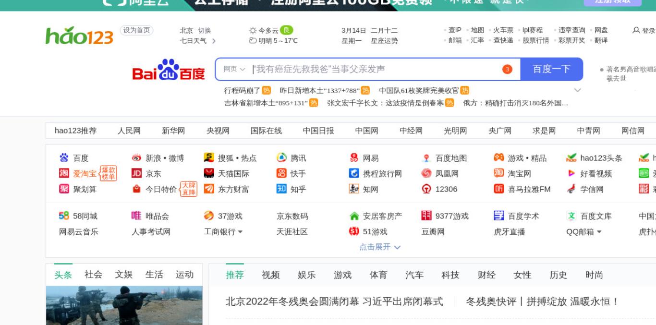
Task: Open the 百度文库 icon
Action: click(x=571, y=216)
